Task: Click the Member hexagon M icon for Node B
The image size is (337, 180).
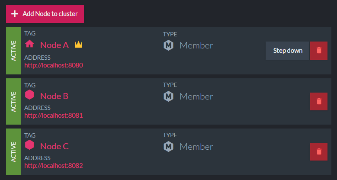Action: coord(168,96)
